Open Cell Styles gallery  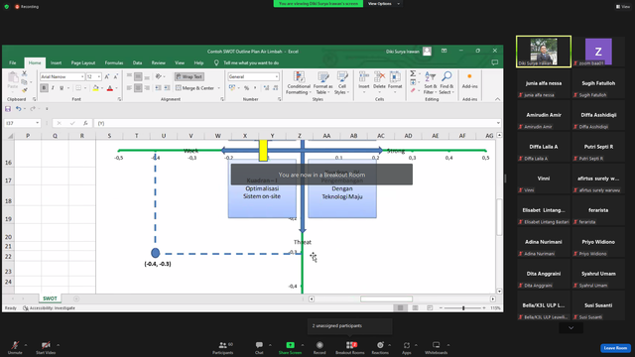(342, 83)
